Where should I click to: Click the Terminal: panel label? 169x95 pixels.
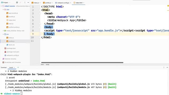tap(4, 68)
